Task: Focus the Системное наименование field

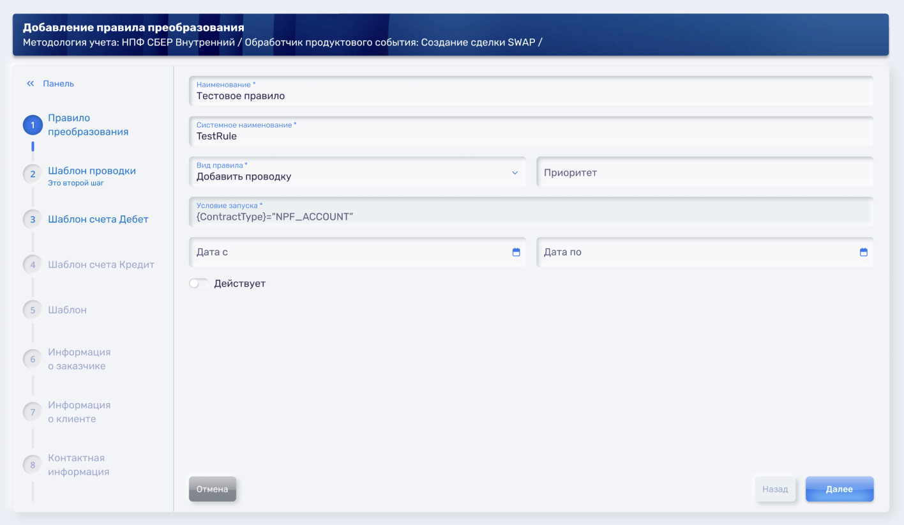Action: pos(531,132)
